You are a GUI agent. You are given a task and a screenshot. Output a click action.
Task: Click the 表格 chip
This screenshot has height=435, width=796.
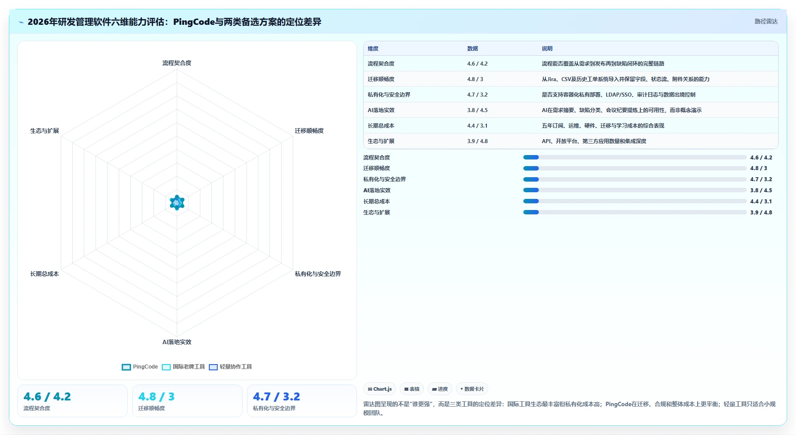click(412, 389)
